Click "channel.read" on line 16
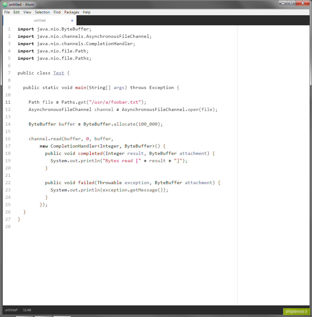The height and width of the screenshot is (317, 312). pos(45,139)
